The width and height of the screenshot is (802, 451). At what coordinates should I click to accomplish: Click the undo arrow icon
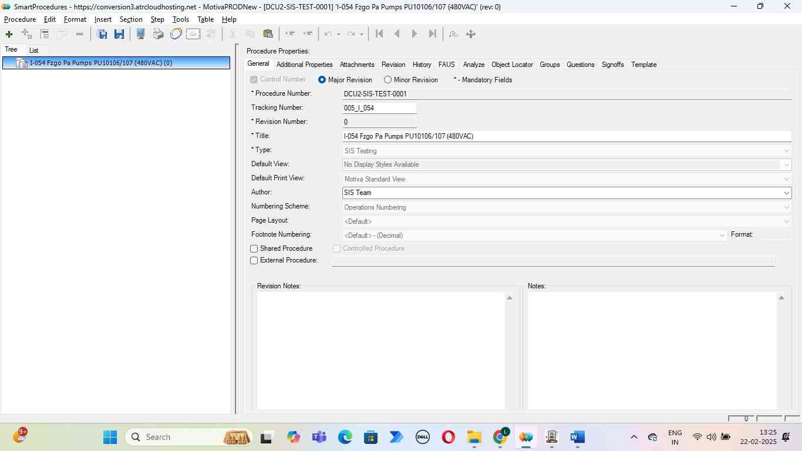coord(328,34)
